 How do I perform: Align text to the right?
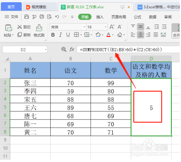tap(148, 35)
